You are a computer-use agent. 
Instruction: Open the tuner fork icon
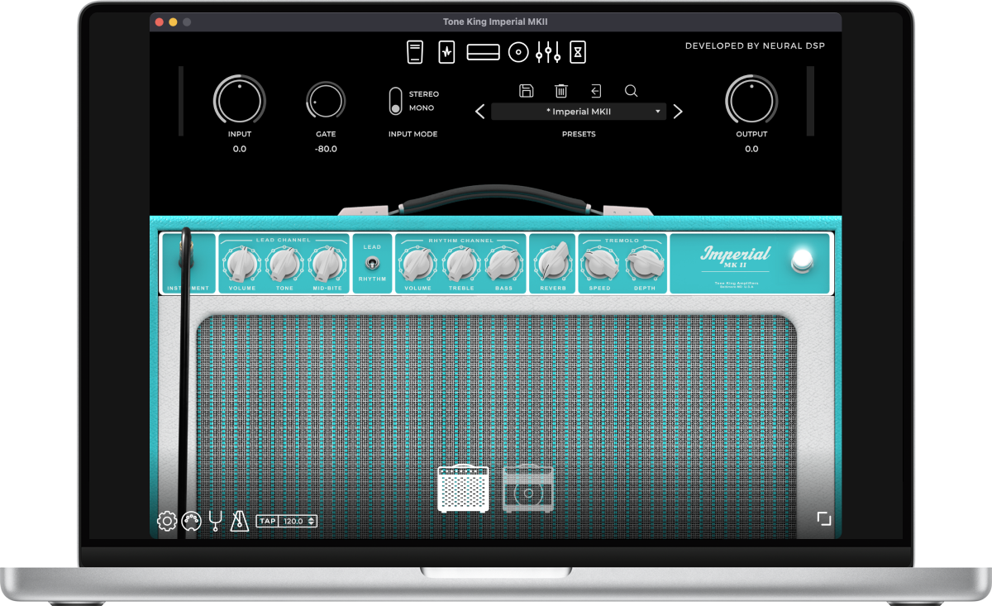point(215,521)
